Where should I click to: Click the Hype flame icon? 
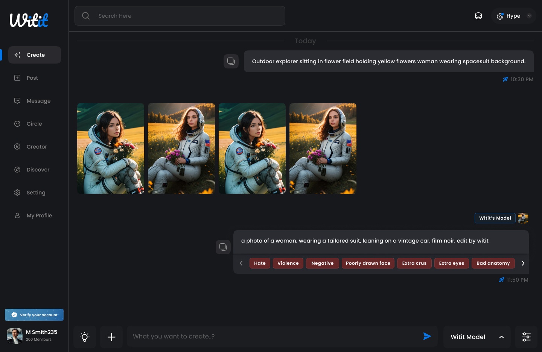coord(500,16)
